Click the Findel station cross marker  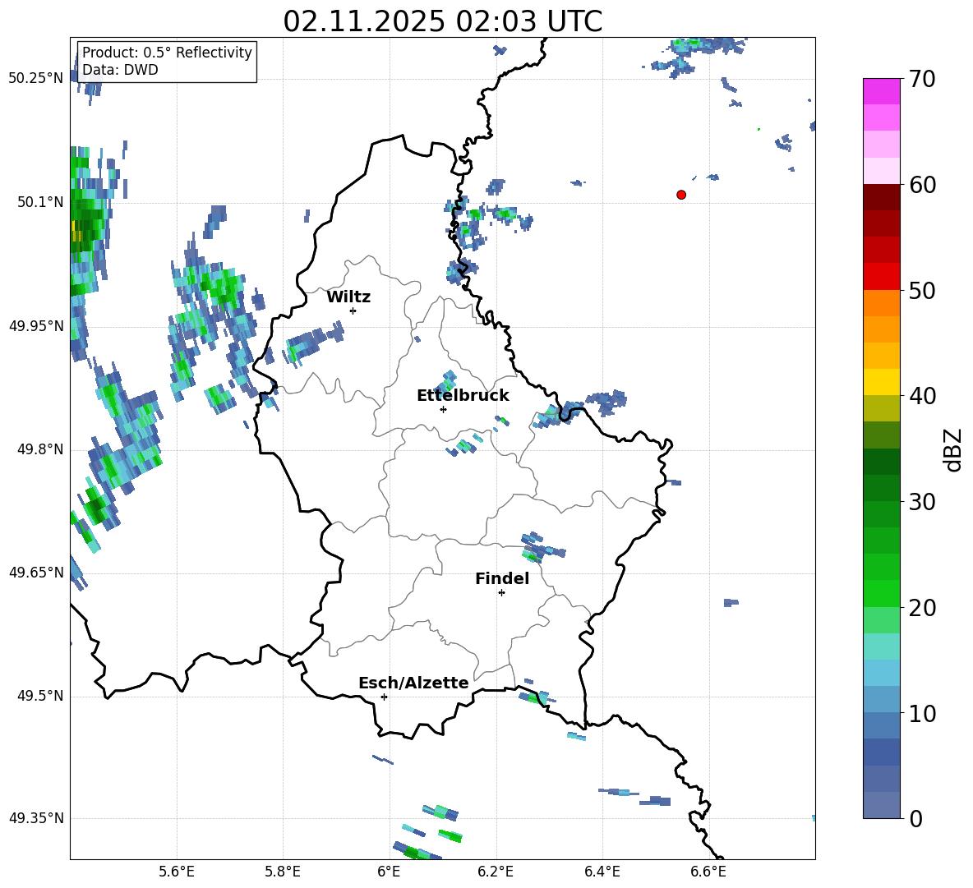click(501, 593)
